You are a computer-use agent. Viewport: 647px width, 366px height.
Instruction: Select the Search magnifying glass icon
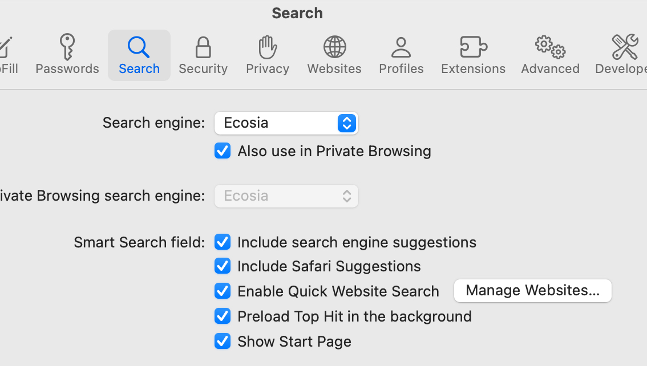click(x=139, y=47)
